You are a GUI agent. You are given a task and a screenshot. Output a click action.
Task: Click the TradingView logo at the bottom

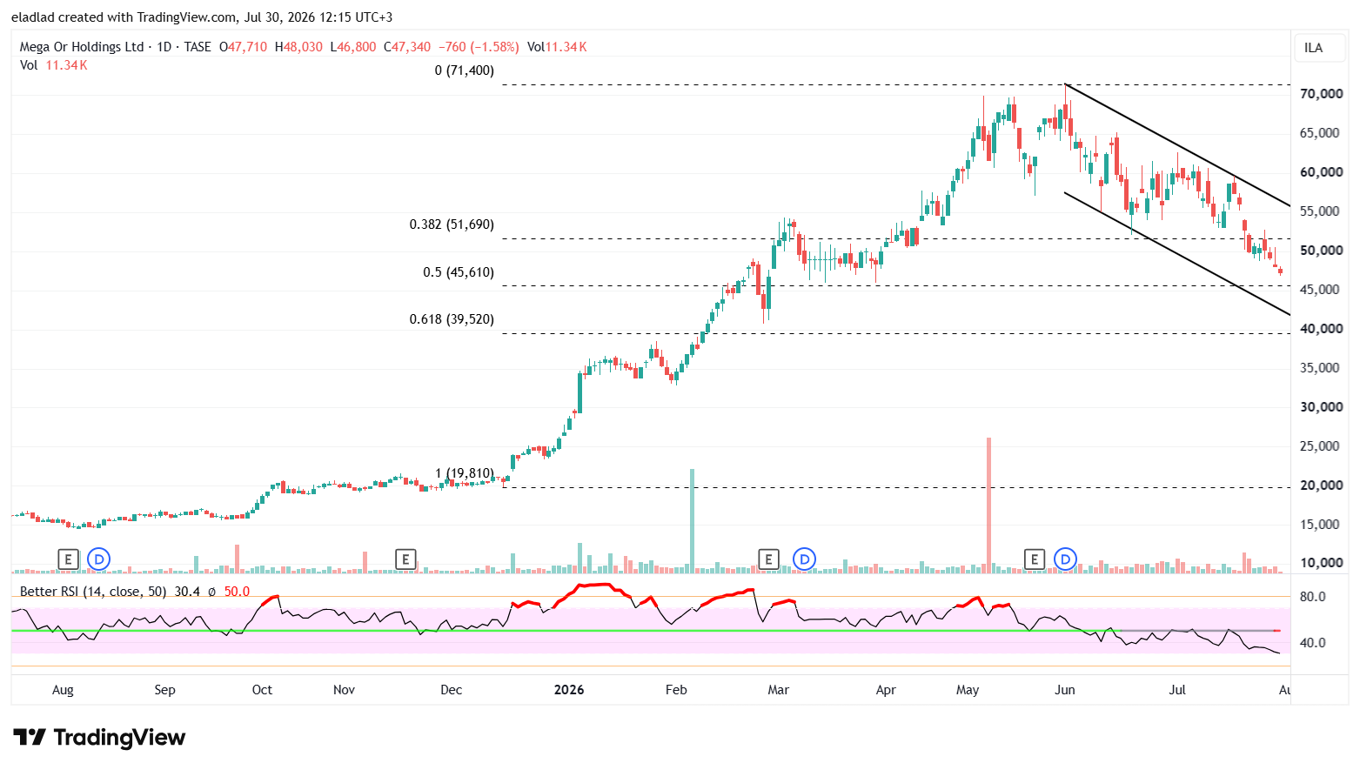(99, 738)
